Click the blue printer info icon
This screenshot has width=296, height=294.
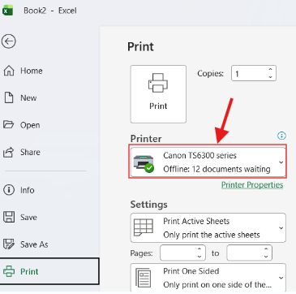(x=281, y=136)
